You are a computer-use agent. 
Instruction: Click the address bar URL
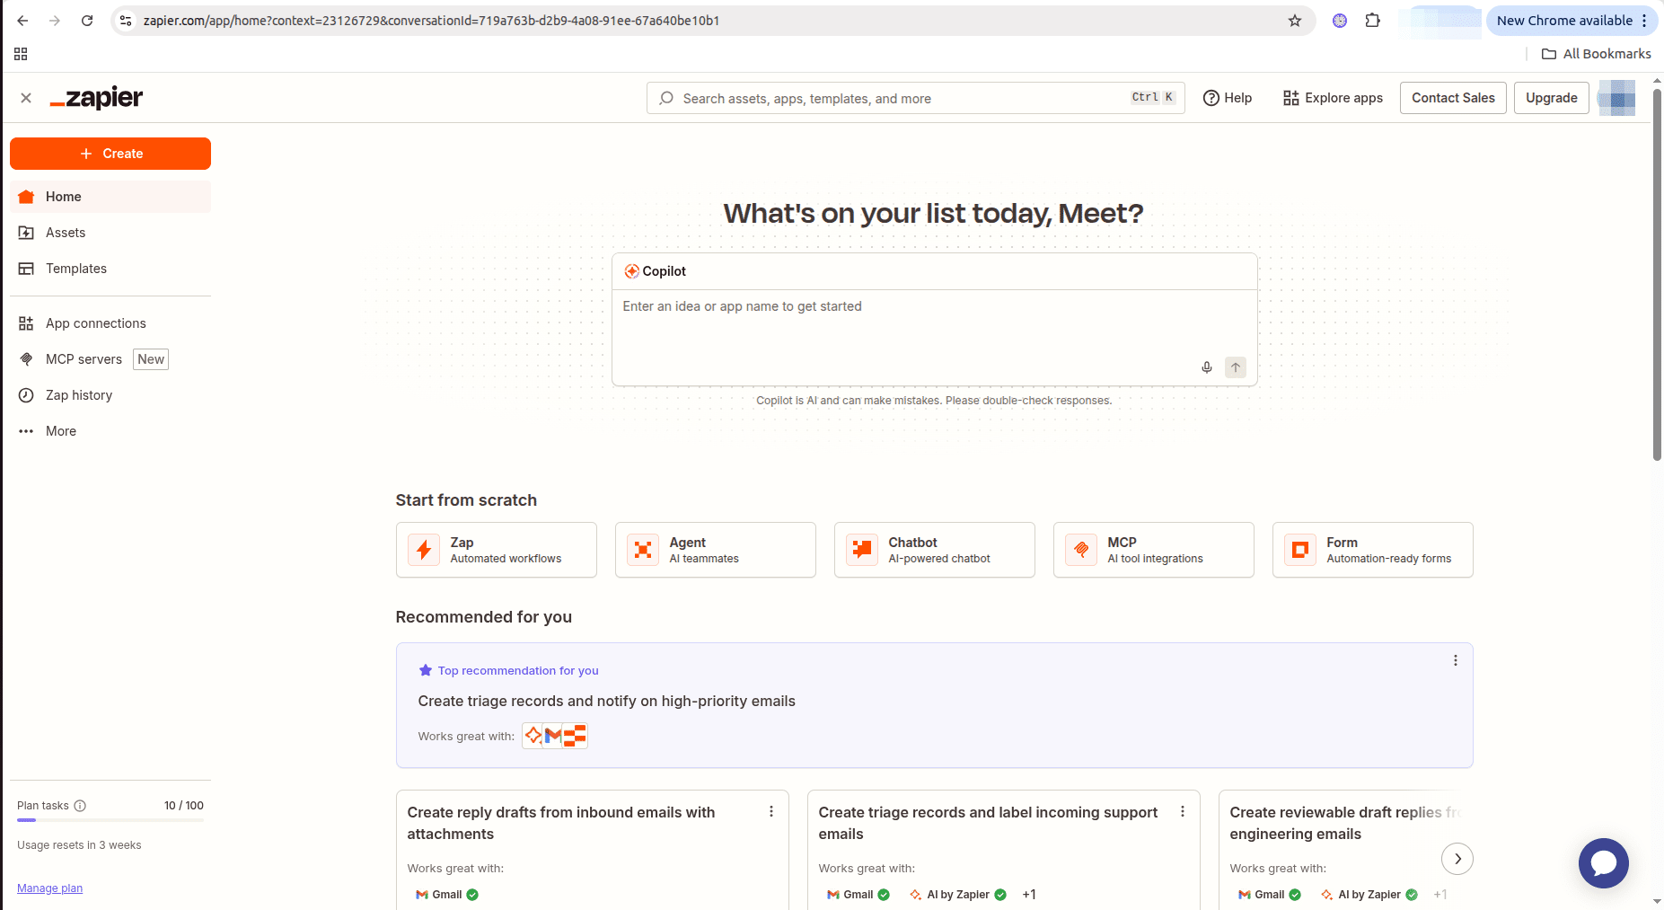tap(431, 21)
